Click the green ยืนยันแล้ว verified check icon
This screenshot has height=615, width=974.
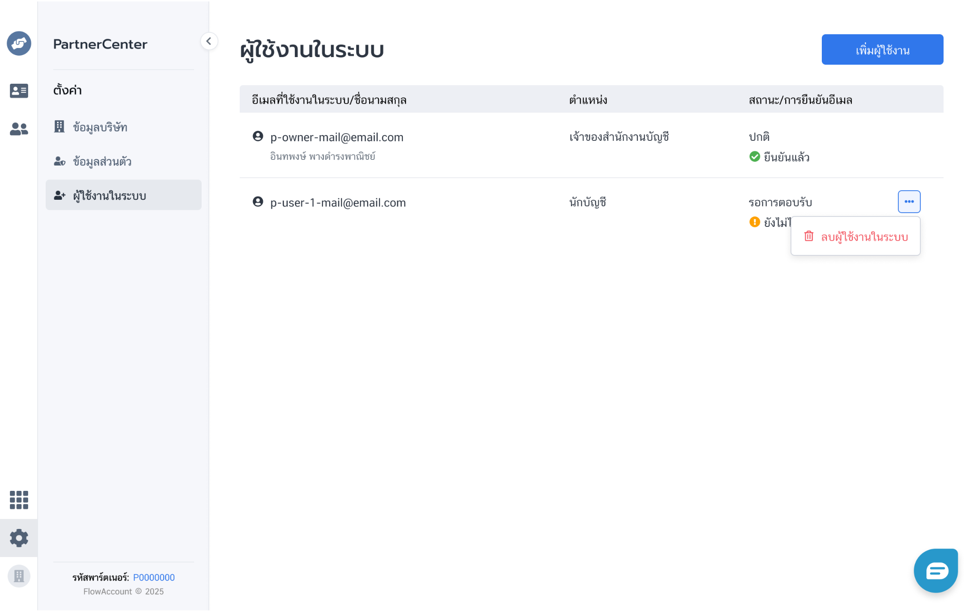click(x=755, y=156)
